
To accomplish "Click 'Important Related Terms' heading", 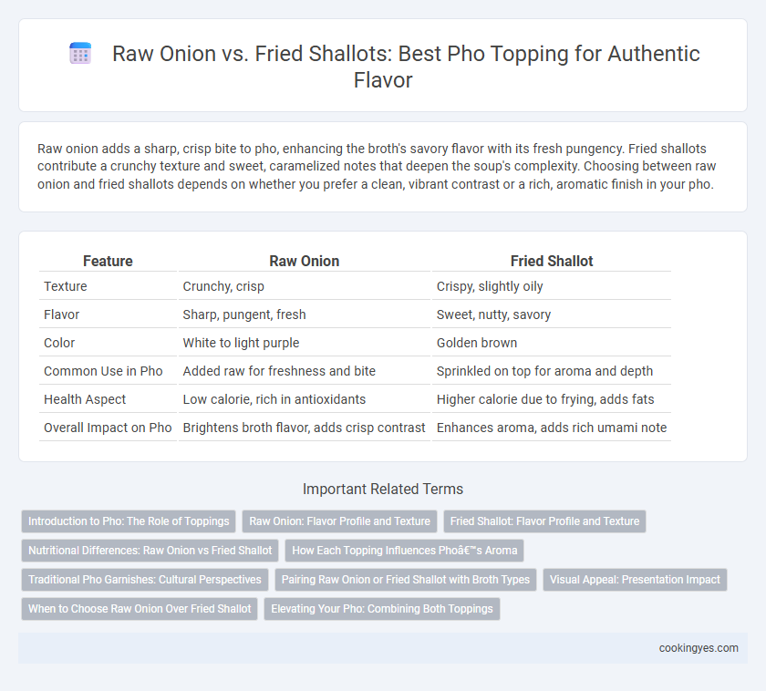I will (383, 489).
